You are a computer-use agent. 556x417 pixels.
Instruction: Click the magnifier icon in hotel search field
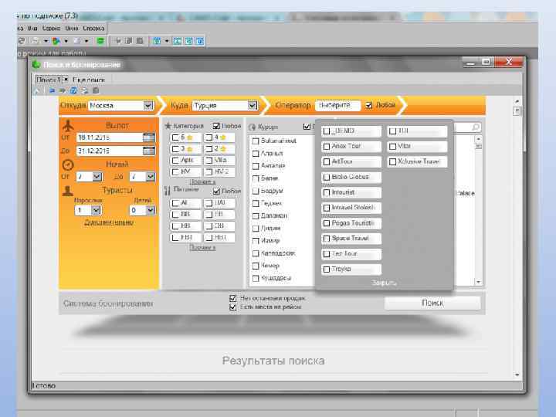pos(476,127)
